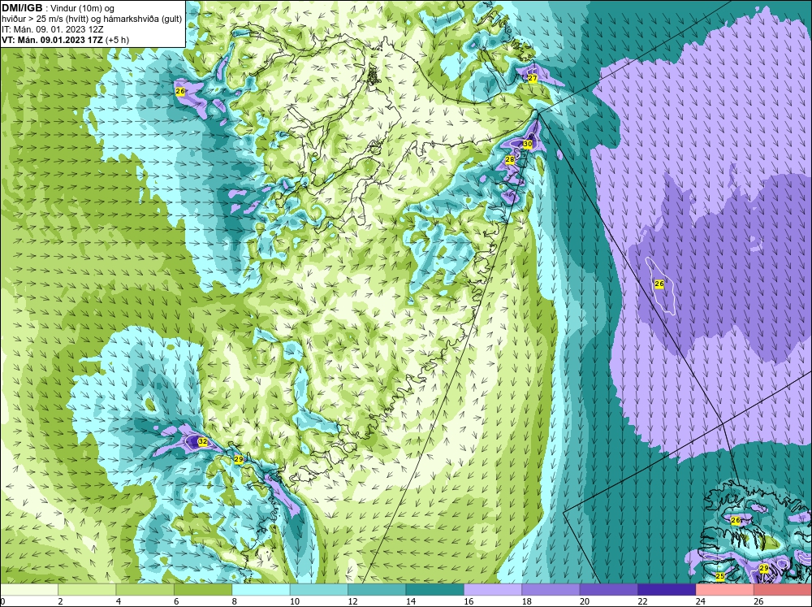Viewport: 812px width, 607px height.
Task: Click the 26 label inside white offshore contour
Action: pyautogui.click(x=659, y=284)
